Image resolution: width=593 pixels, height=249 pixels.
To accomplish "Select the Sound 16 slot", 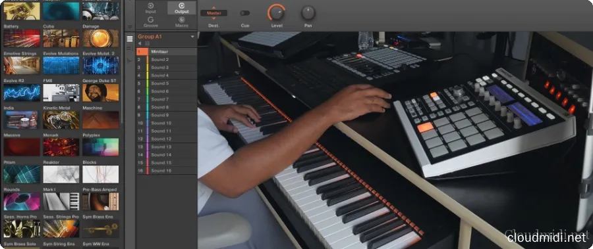I will 167,171.
